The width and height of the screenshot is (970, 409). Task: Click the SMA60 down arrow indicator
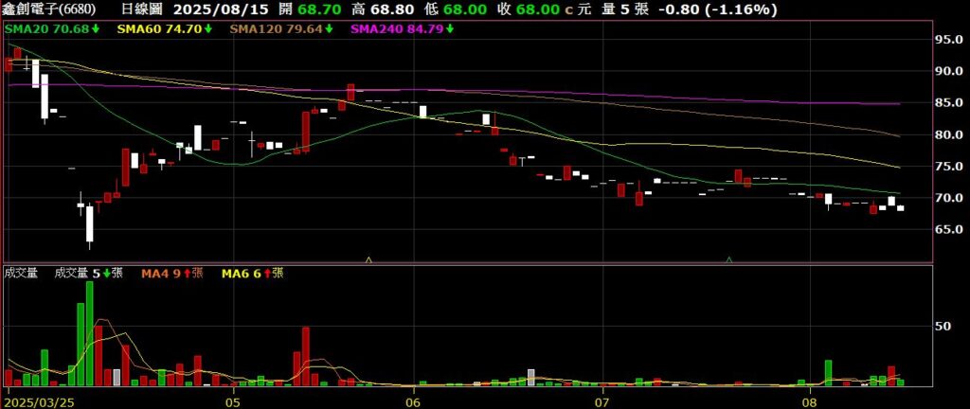coord(207,29)
